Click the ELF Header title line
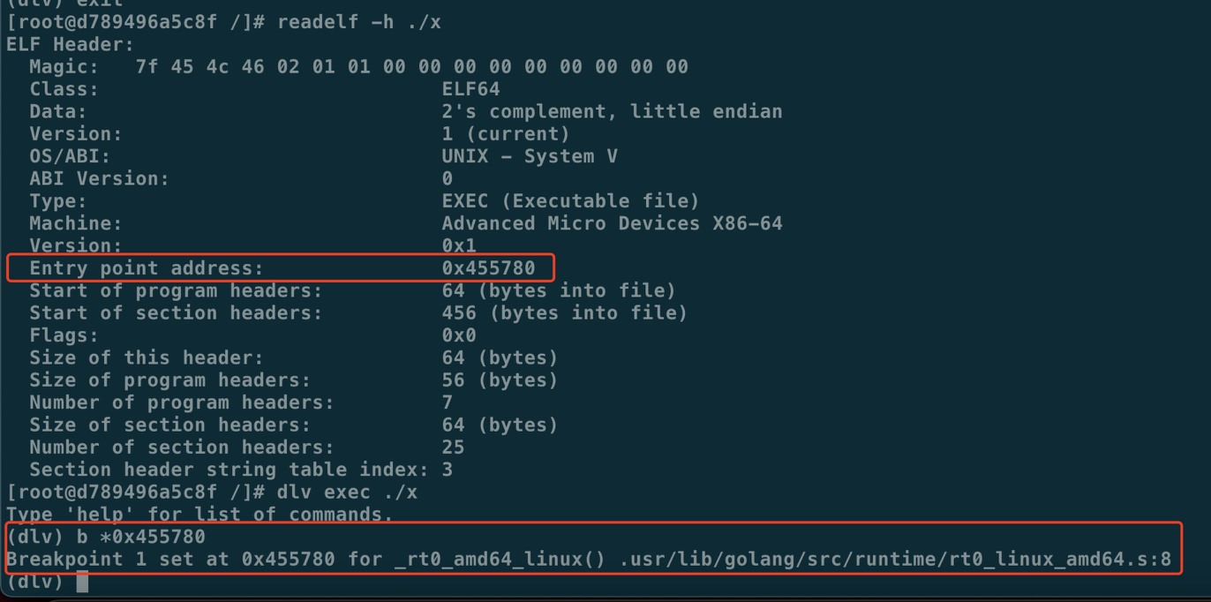 coord(71,44)
